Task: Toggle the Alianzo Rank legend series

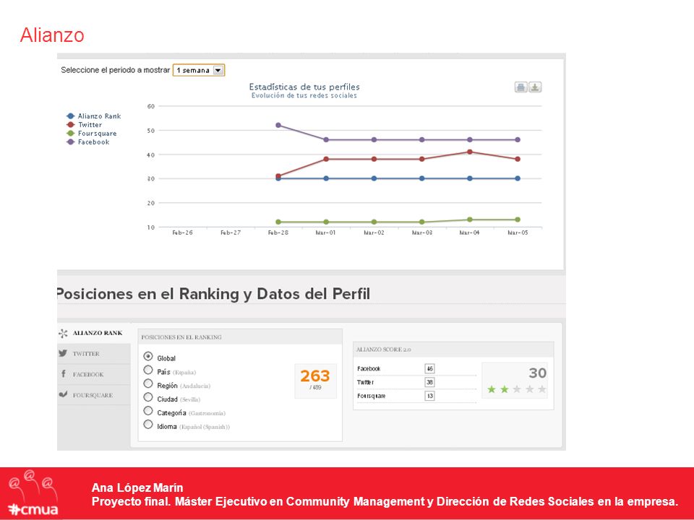Action: point(93,116)
